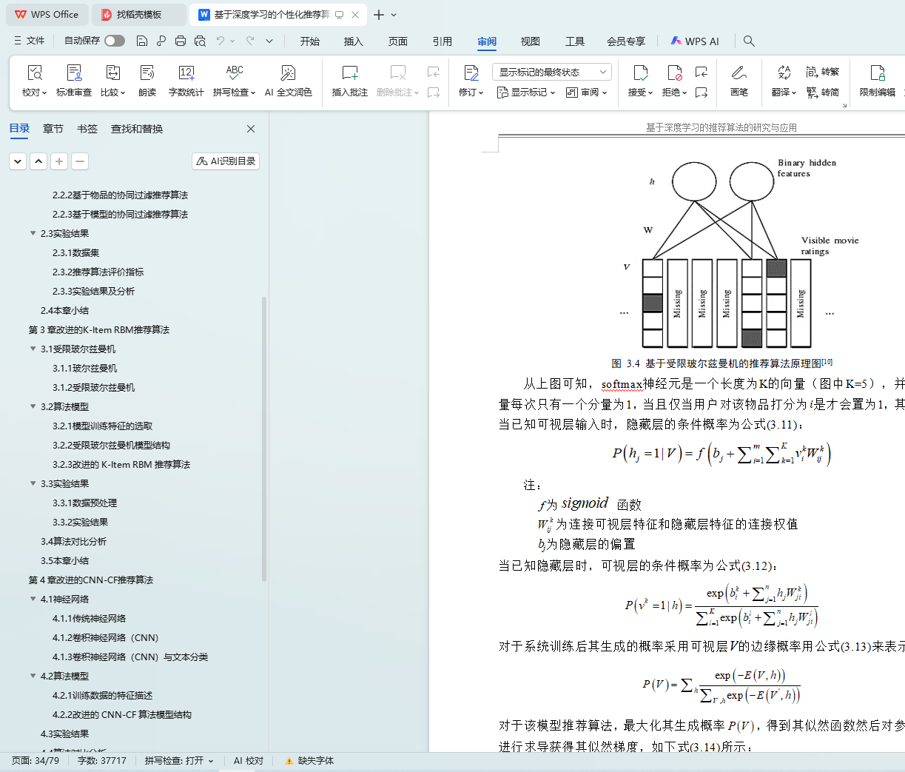Image resolution: width=905 pixels, height=772 pixels.
Task: Click the 字数统计 word count icon
Action: [x=186, y=73]
